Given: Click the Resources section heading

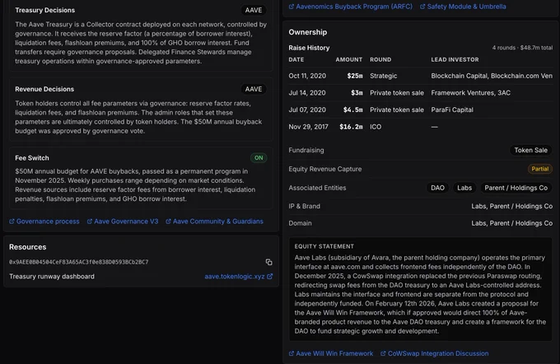Looking at the screenshot, I should pos(27,247).
